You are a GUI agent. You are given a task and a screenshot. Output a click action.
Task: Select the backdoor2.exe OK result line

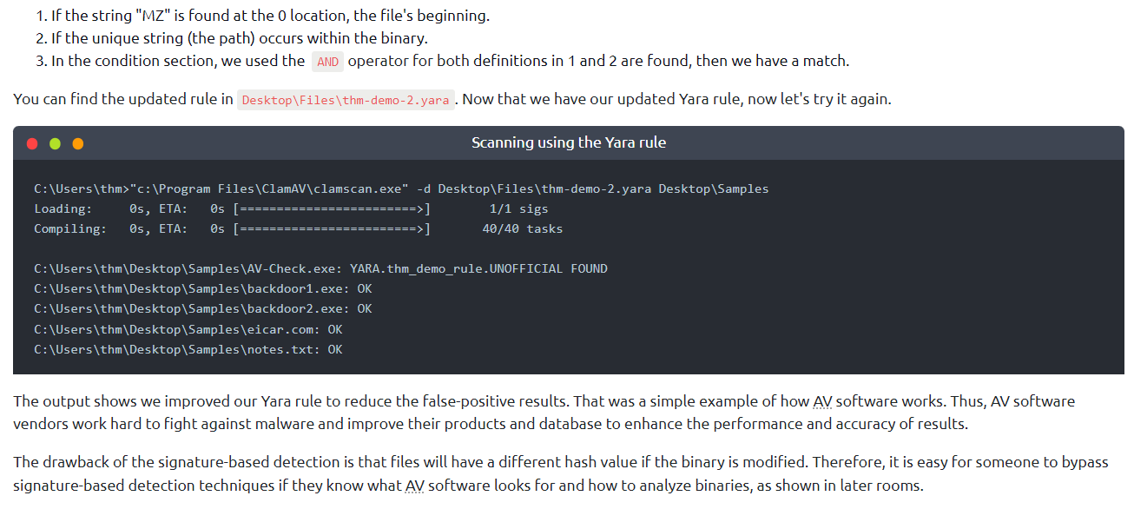tap(202, 308)
